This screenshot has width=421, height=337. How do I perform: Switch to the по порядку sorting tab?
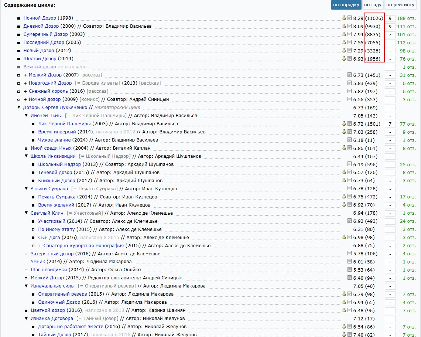(x=346, y=5)
